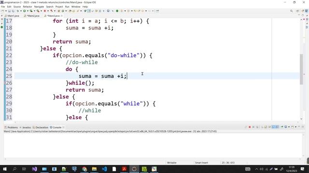Open Windows taskbar search
This screenshot has height=173, width=309.
[14, 169]
